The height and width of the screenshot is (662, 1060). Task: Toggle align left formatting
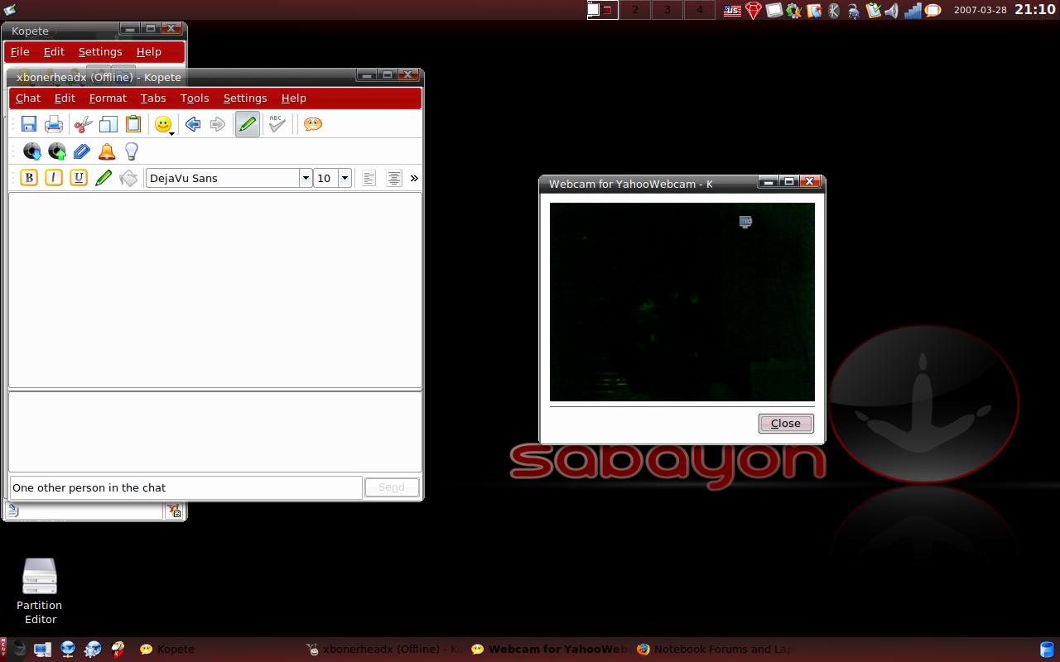pyautogui.click(x=369, y=178)
